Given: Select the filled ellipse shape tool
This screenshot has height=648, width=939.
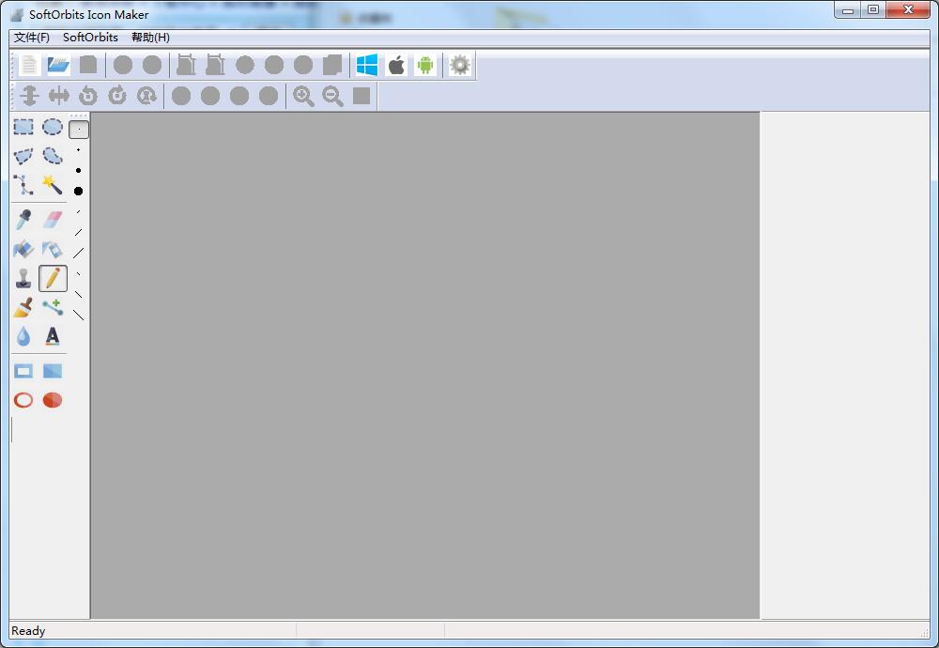Looking at the screenshot, I should (53, 399).
